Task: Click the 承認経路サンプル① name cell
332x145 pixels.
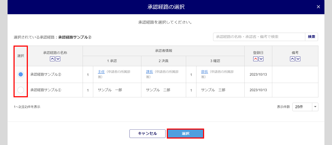Action: click(55, 90)
